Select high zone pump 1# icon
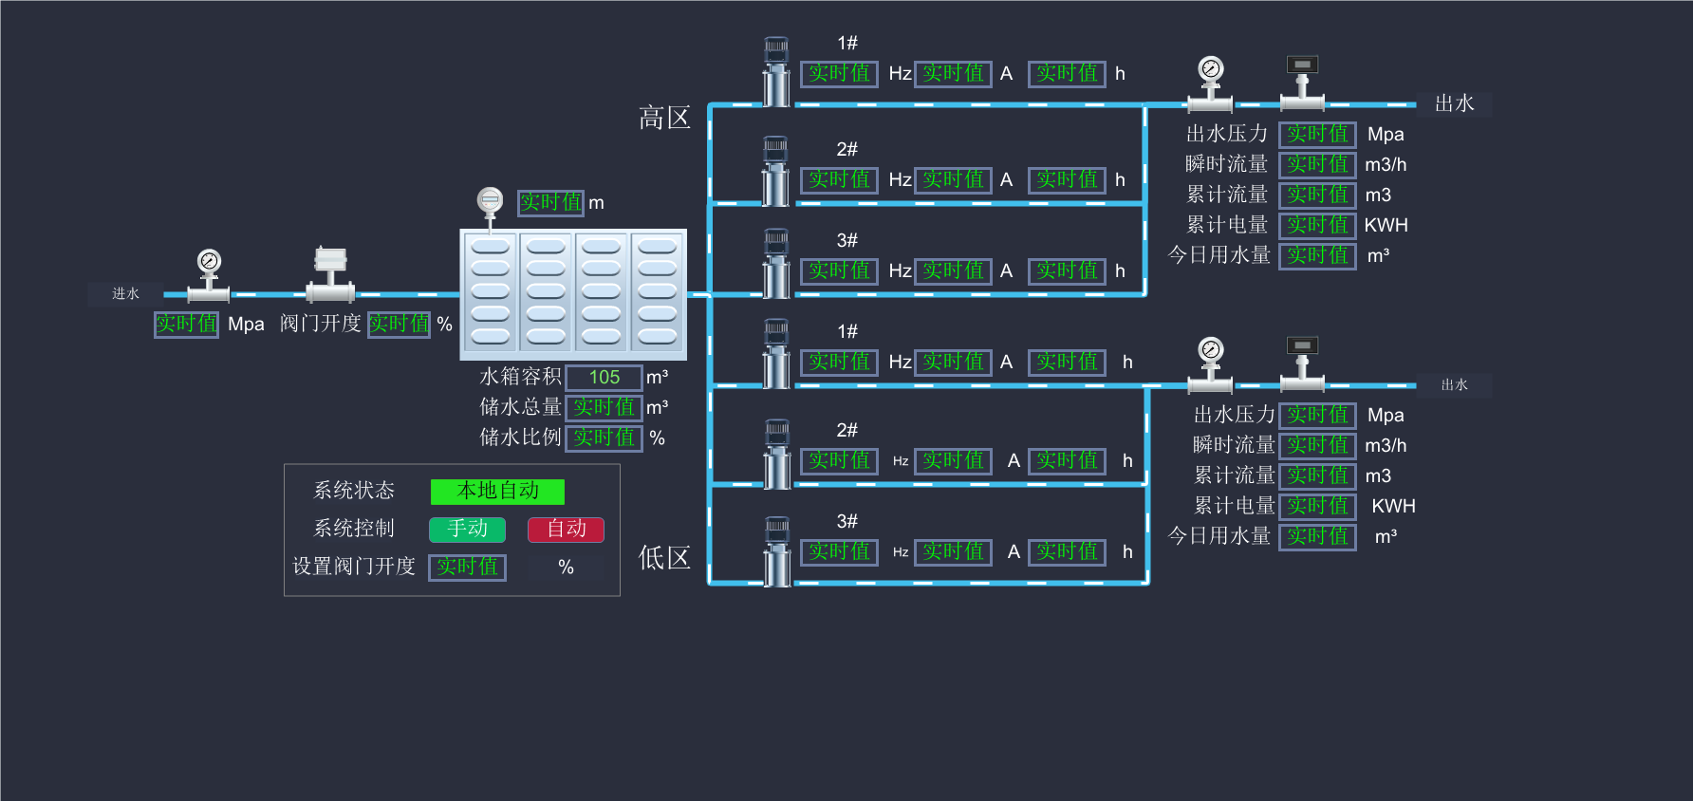Image resolution: width=1693 pixels, height=801 pixels. (x=776, y=72)
